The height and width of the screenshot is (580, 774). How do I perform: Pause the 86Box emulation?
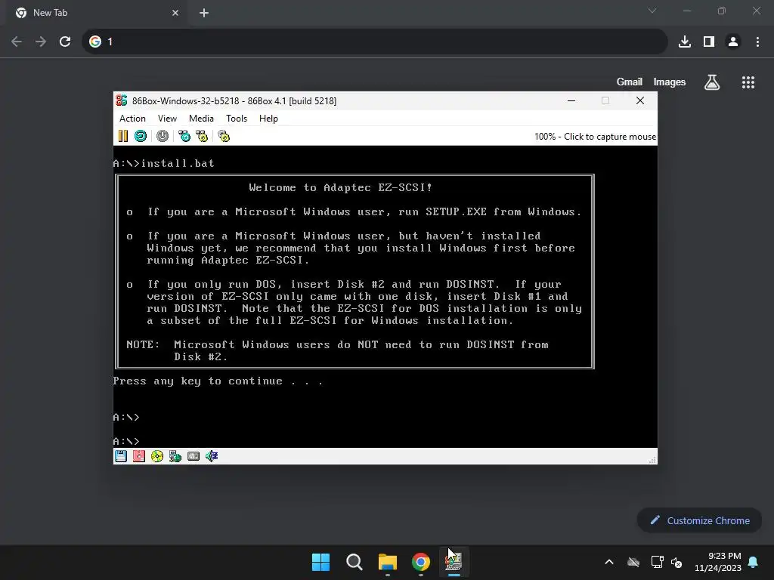point(123,136)
